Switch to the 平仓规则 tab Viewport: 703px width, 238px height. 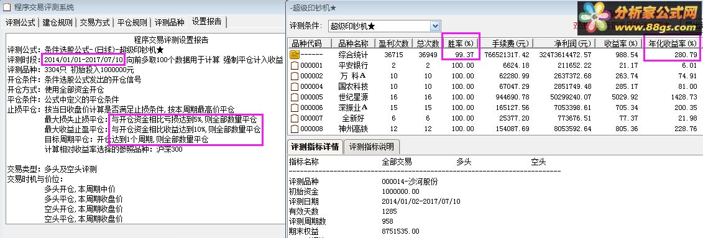pos(132,22)
